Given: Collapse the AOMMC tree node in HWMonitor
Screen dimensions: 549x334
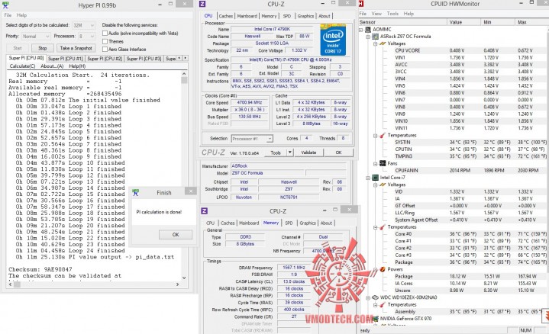Looking at the screenshot, I should click(361, 30).
